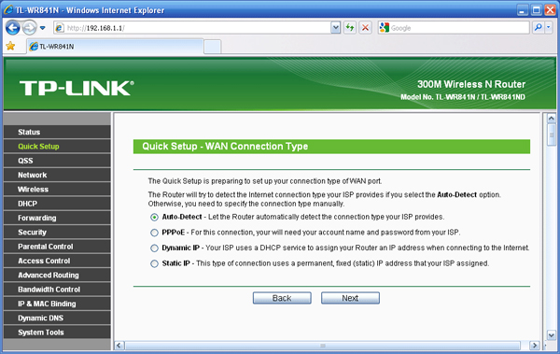The width and height of the screenshot is (560, 354).
Task: Click the horizontal scrollbar left arrow
Action: [119, 345]
